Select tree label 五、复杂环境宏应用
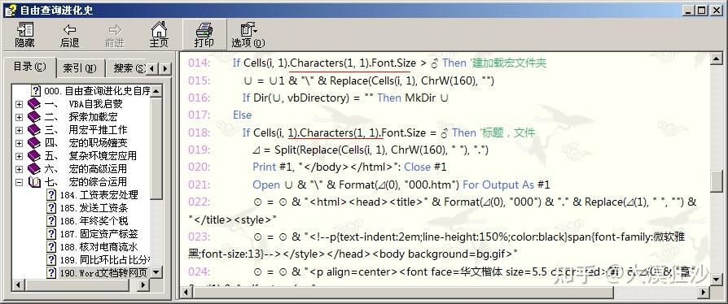Image resolution: width=728 pixels, height=304 pixels. (x=90, y=156)
